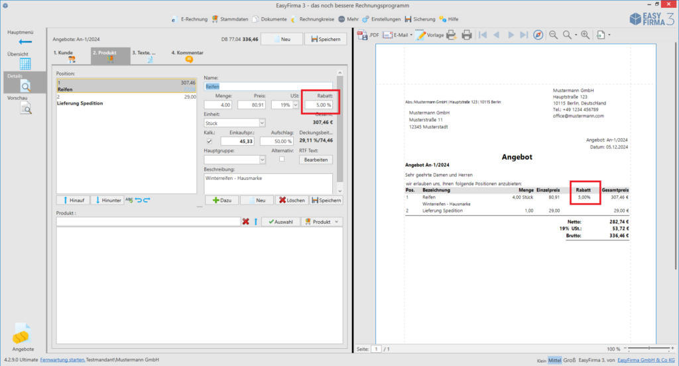The width and height of the screenshot is (679, 366).
Task: Adjust the preview zoom slider
Action: click(x=648, y=348)
